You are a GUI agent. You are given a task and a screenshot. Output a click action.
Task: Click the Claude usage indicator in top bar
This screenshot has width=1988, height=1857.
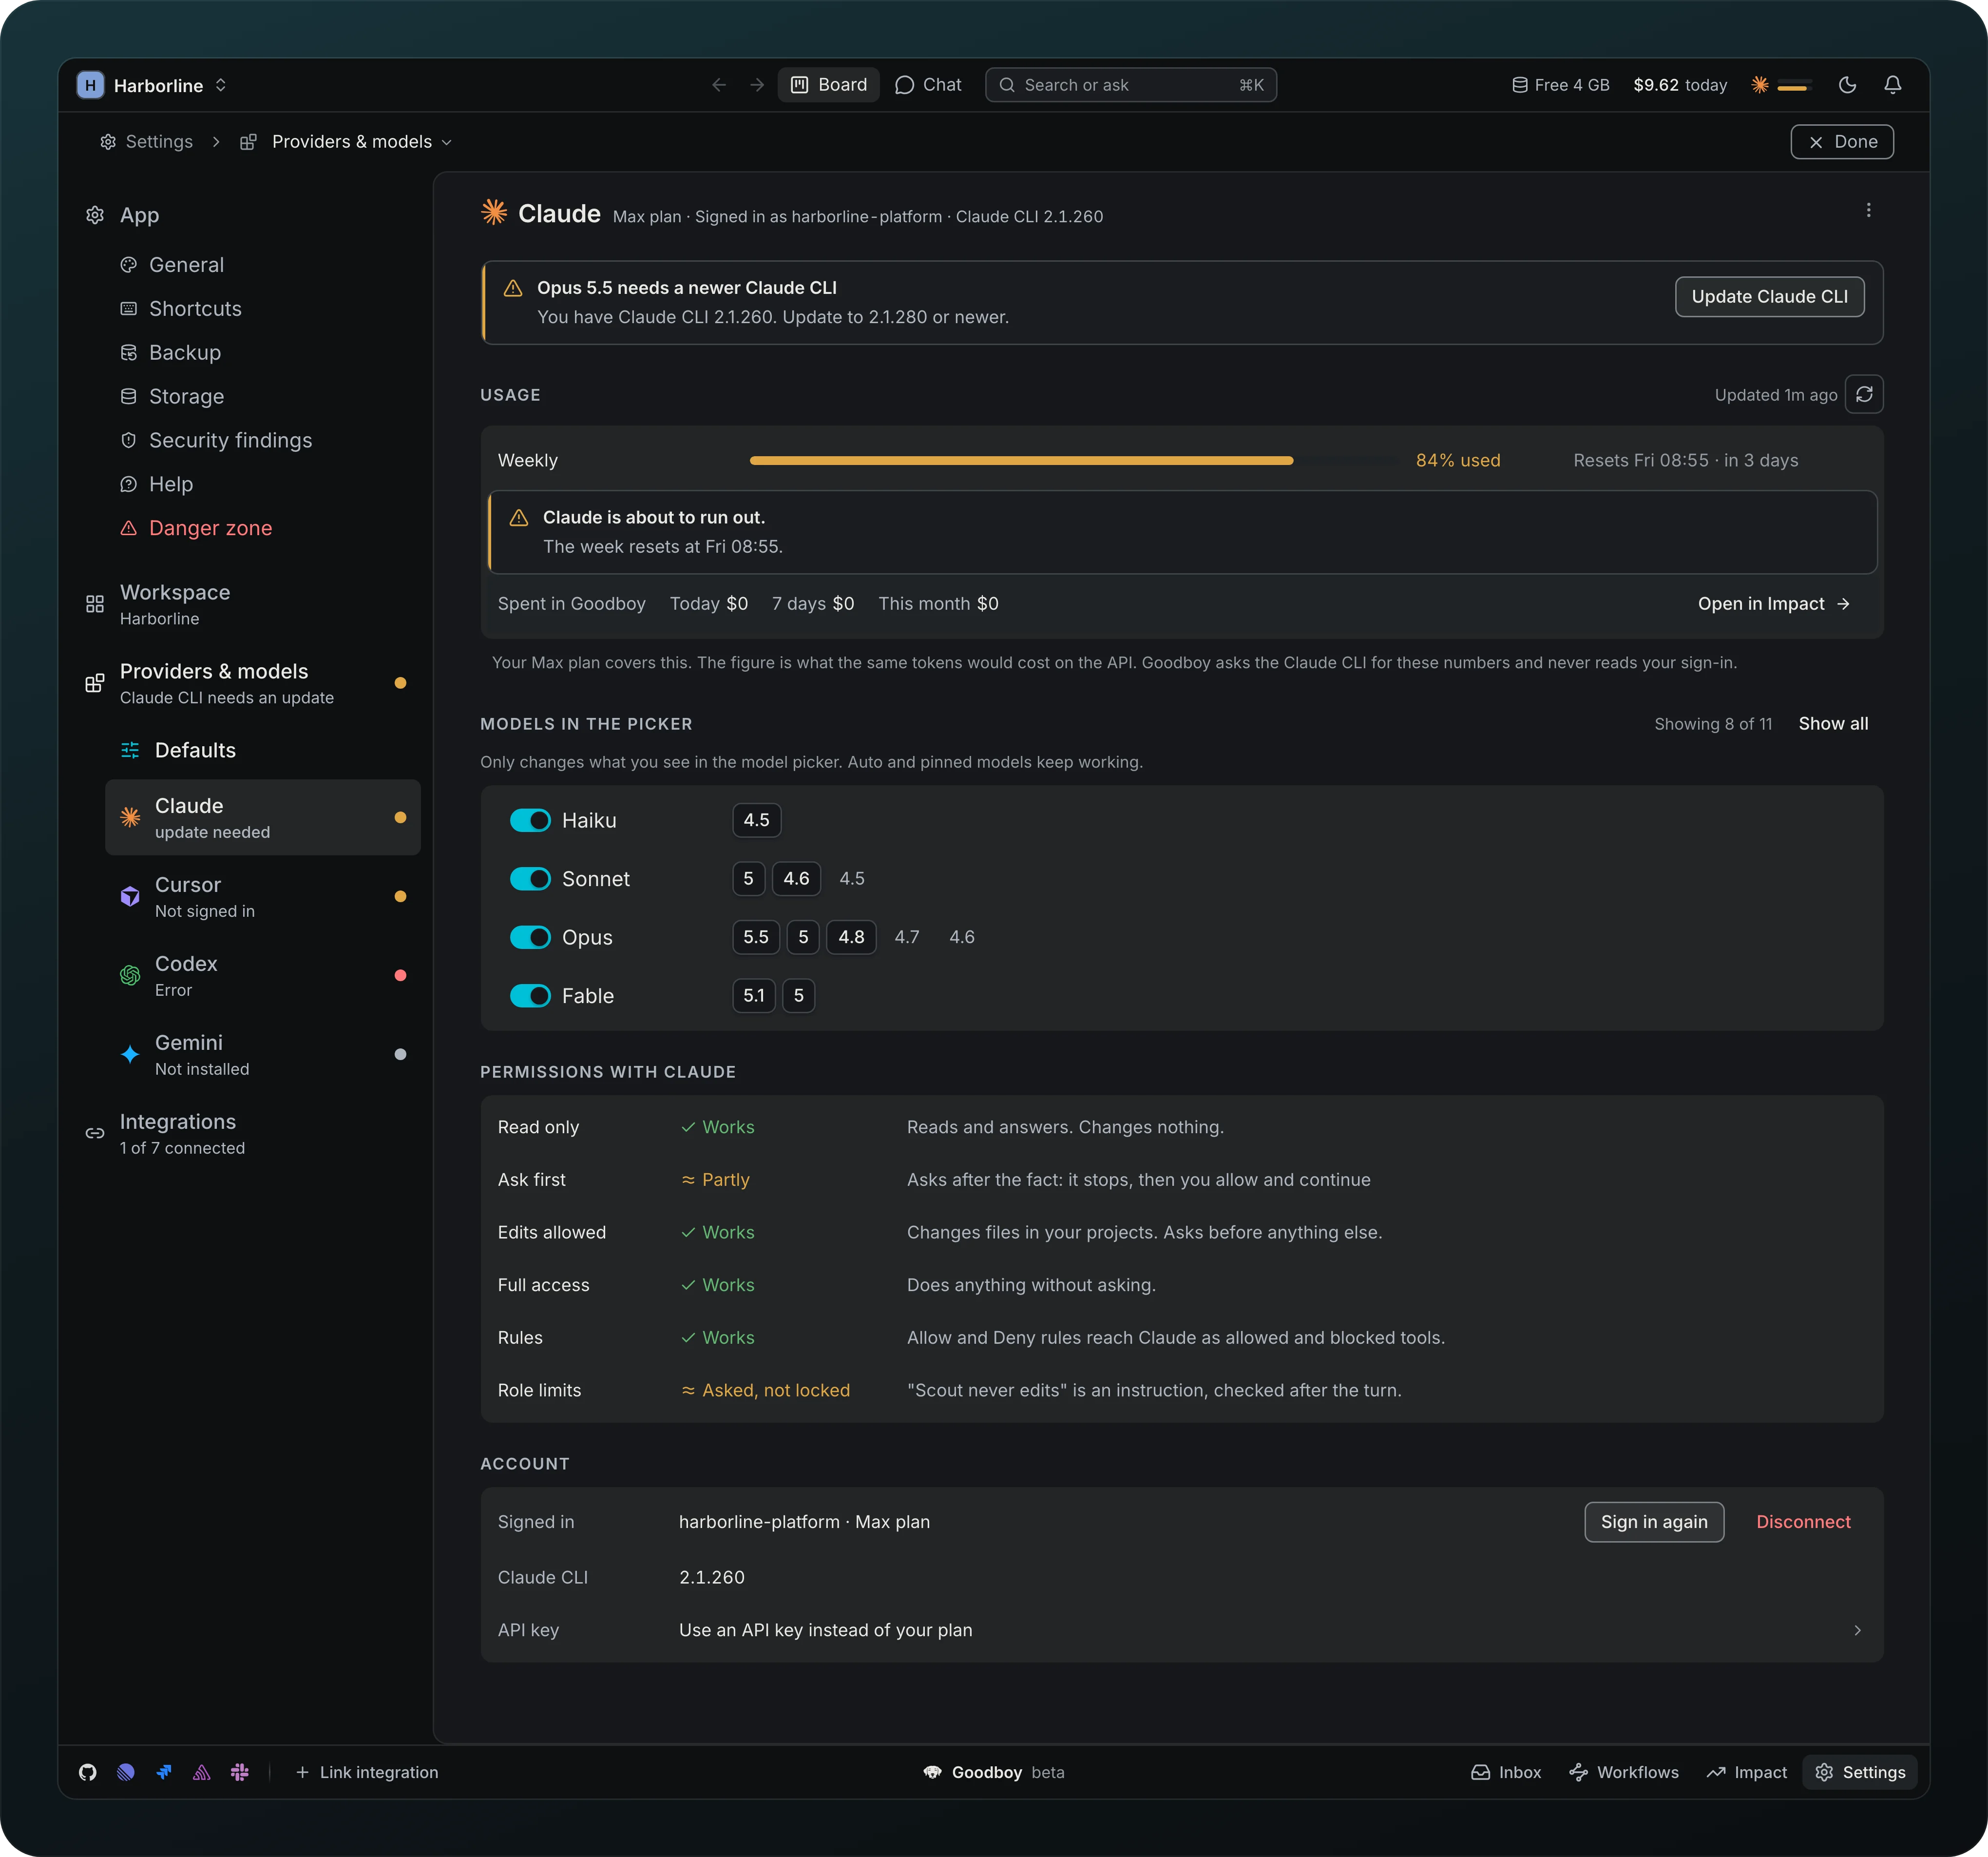1782,85
